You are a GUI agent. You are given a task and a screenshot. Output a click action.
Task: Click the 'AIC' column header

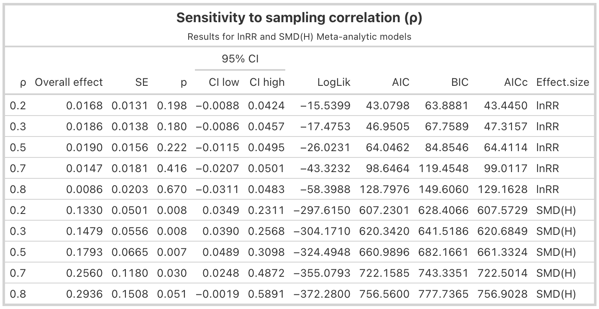[400, 82]
